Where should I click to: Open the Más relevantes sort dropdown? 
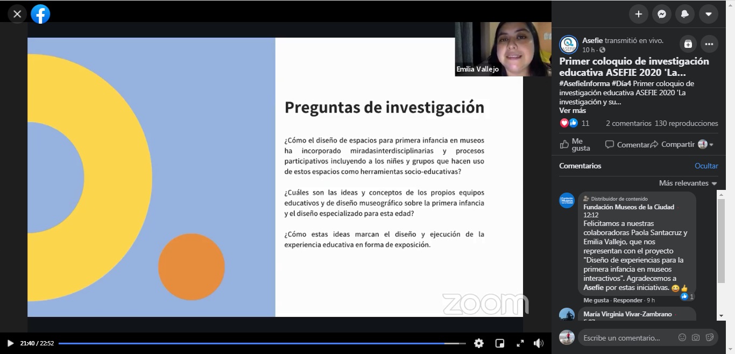[x=688, y=183]
